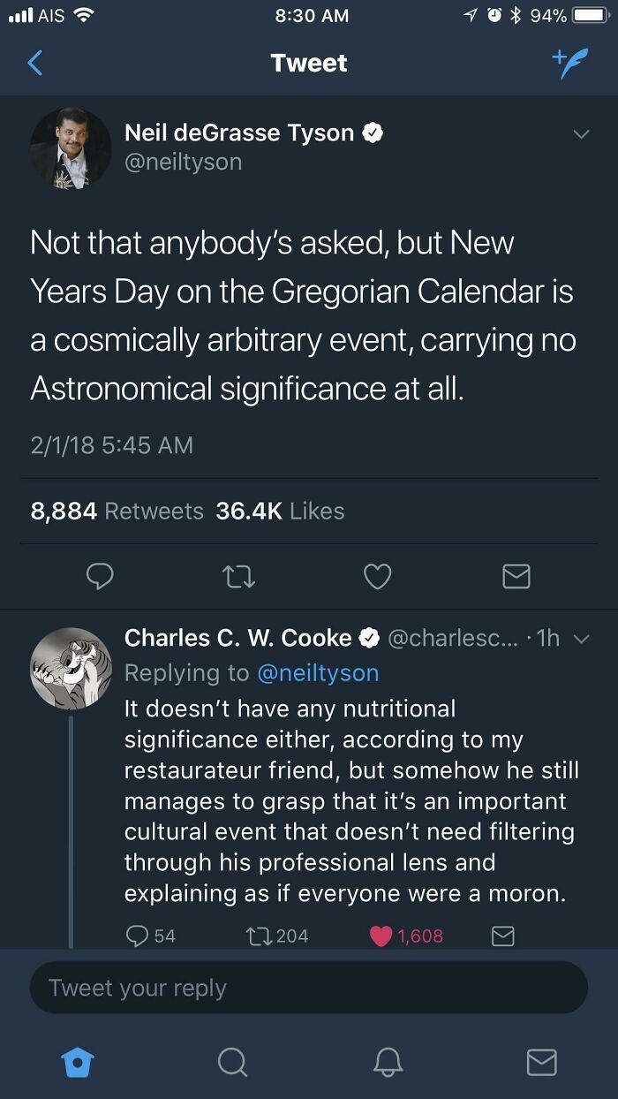Unlike Charles Cooke's reply with red heart
This screenshot has width=618, height=1099.
[x=381, y=936]
